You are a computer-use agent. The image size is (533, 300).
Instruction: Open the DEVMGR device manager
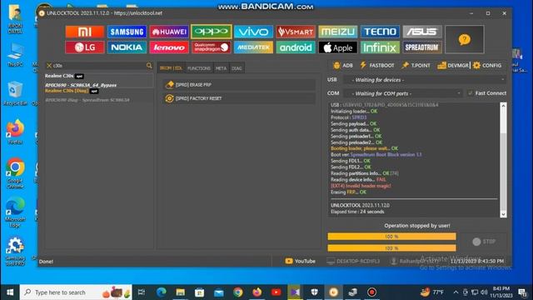[x=453, y=65]
